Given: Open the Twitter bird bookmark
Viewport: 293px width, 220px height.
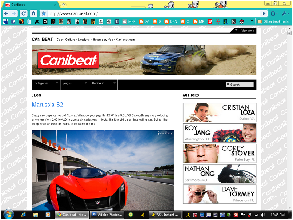Looking at the screenshot, I should [x=29, y=21].
